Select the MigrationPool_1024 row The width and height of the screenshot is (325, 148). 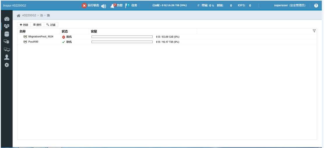pos(40,37)
